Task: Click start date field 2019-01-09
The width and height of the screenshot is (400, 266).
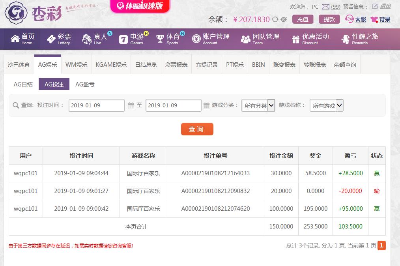Action: (x=96, y=105)
